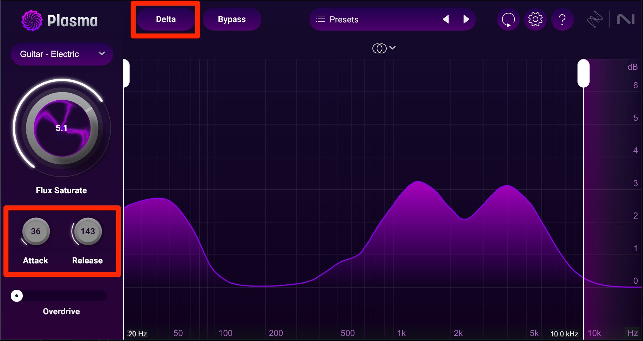The width and height of the screenshot is (643, 341).
Task: Click the circular arrow icon left of the gear
Action: pyautogui.click(x=508, y=19)
